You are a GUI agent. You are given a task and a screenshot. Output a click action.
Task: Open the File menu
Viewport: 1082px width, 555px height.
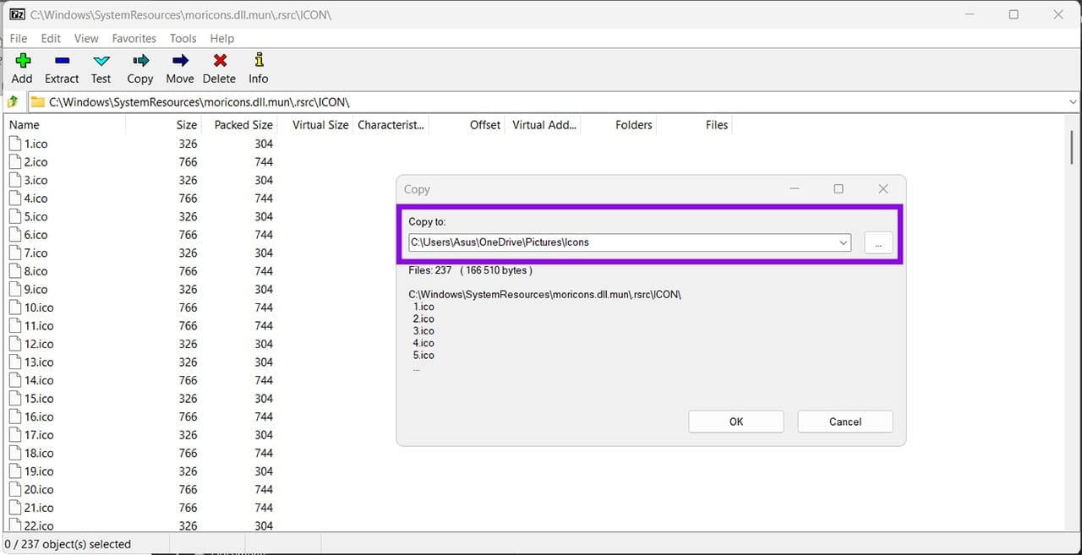19,38
